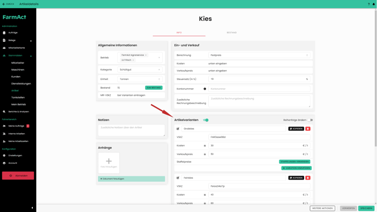The width and height of the screenshot is (377, 212).
Task: Open the Kategorie dropdown showing Schüttgut
Action: click(x=140, y=70)
